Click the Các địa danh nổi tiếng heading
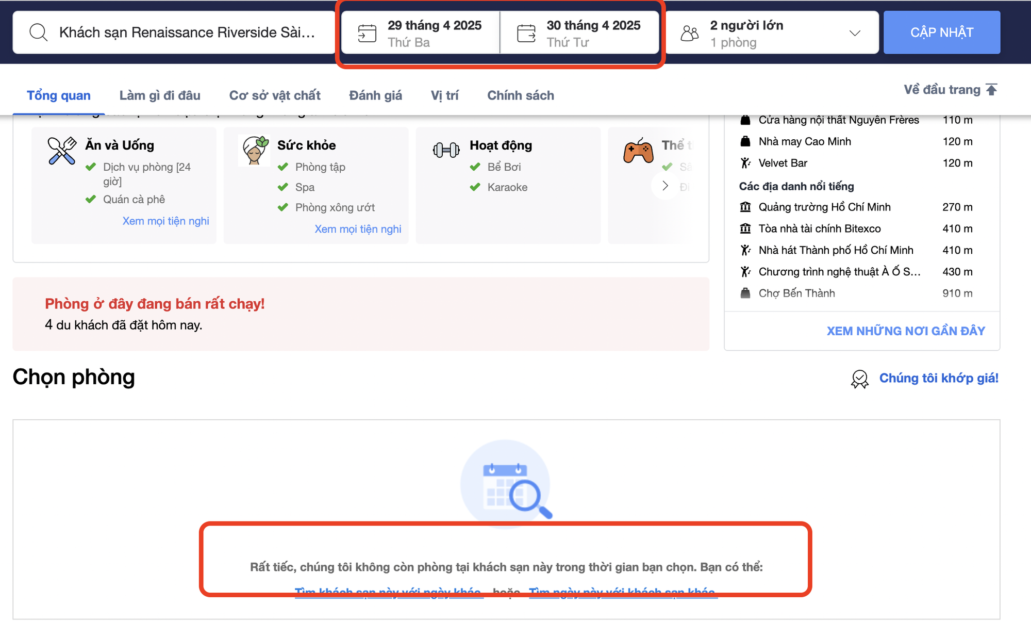The image size is (1031, 621). pos(796,186)
